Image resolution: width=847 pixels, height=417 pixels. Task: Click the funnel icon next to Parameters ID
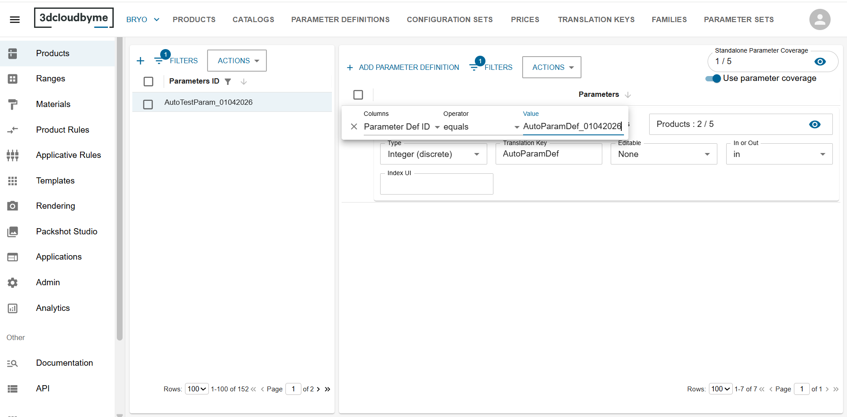[x=228, y=81]
